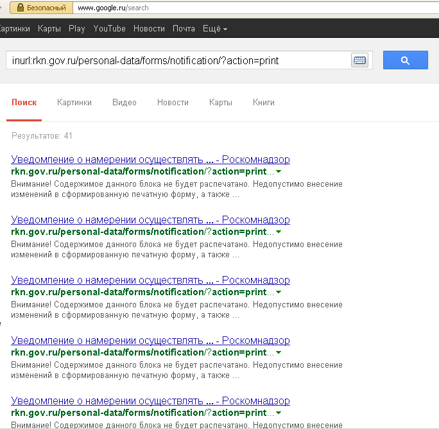
Task: Expand the green arrow beside fifth result URL
Action: (x=279, y=413)
